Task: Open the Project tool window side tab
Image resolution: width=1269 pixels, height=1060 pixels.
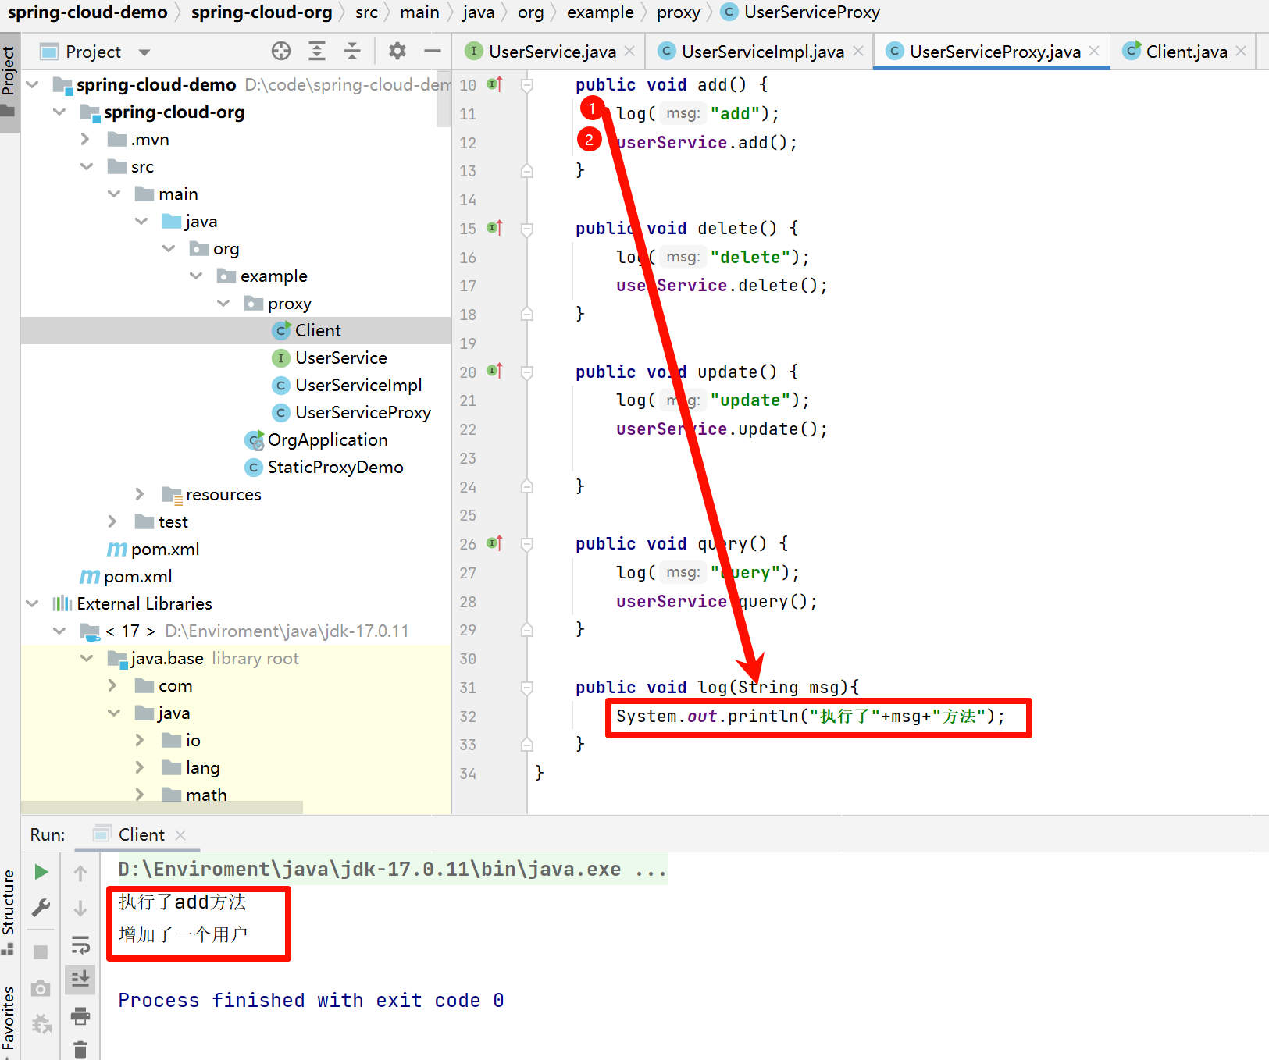Action: click(x=9, y=82)
